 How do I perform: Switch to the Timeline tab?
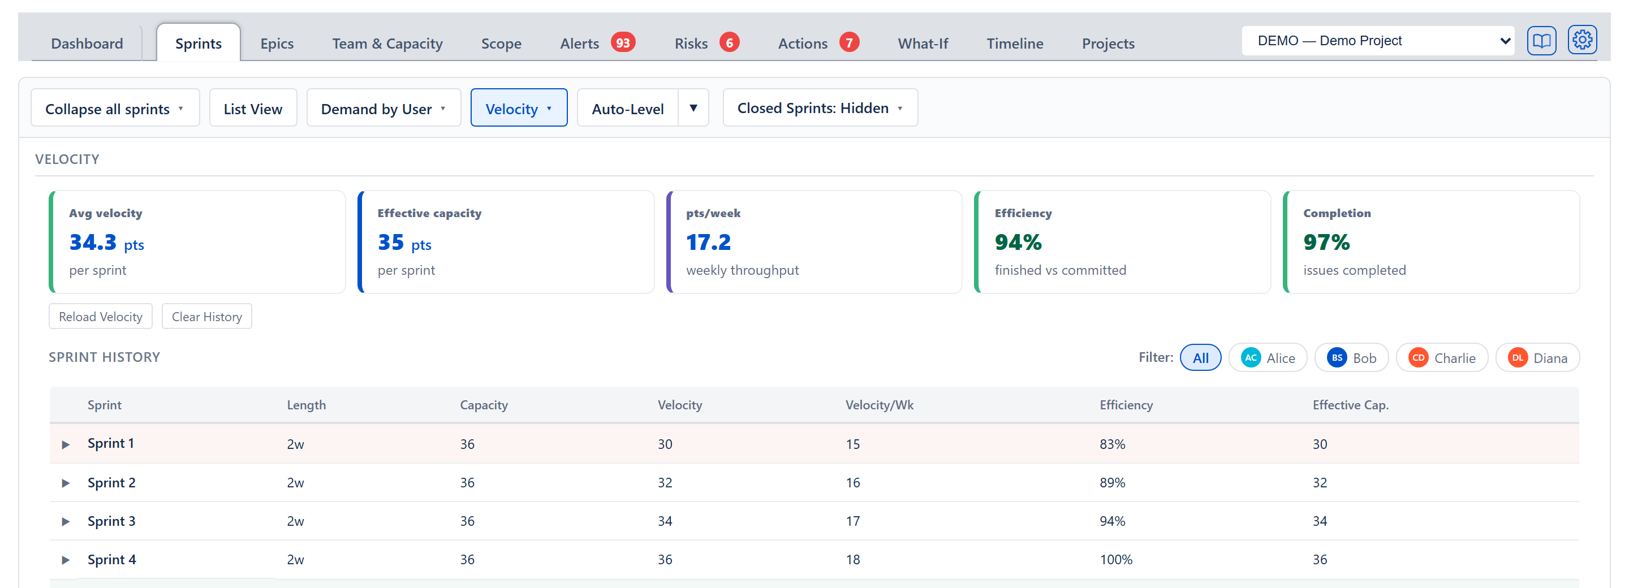(x=1014, y=43)
